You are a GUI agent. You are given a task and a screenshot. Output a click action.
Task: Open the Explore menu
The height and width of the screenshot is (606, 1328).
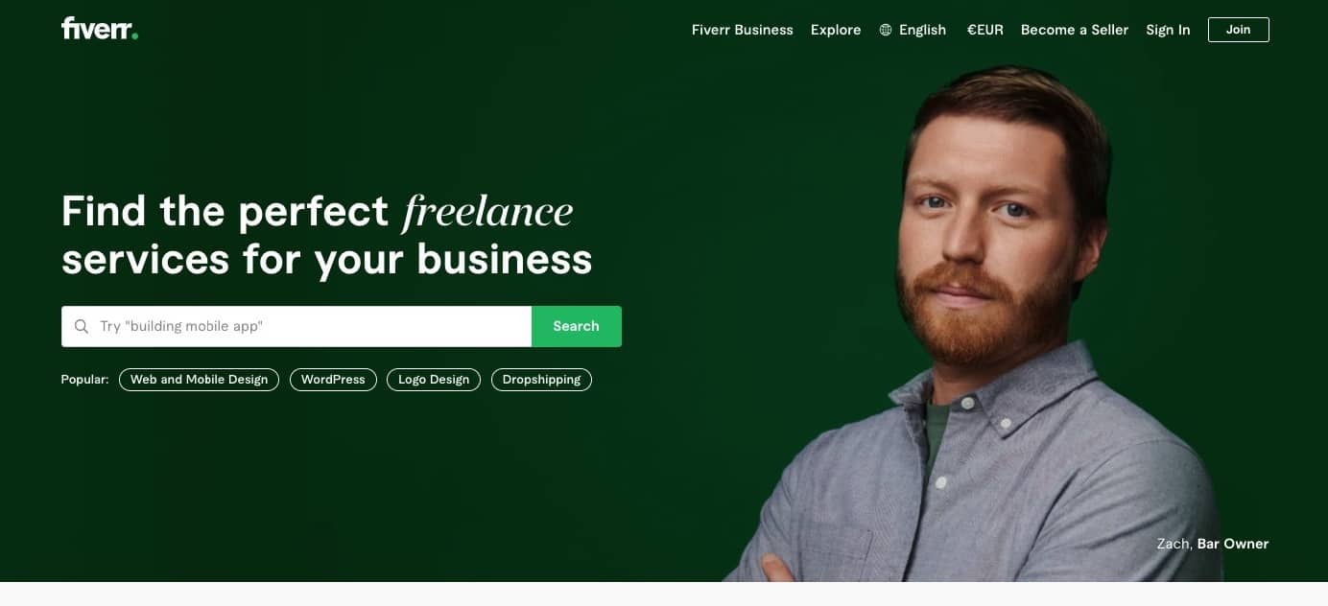point(836,30)
